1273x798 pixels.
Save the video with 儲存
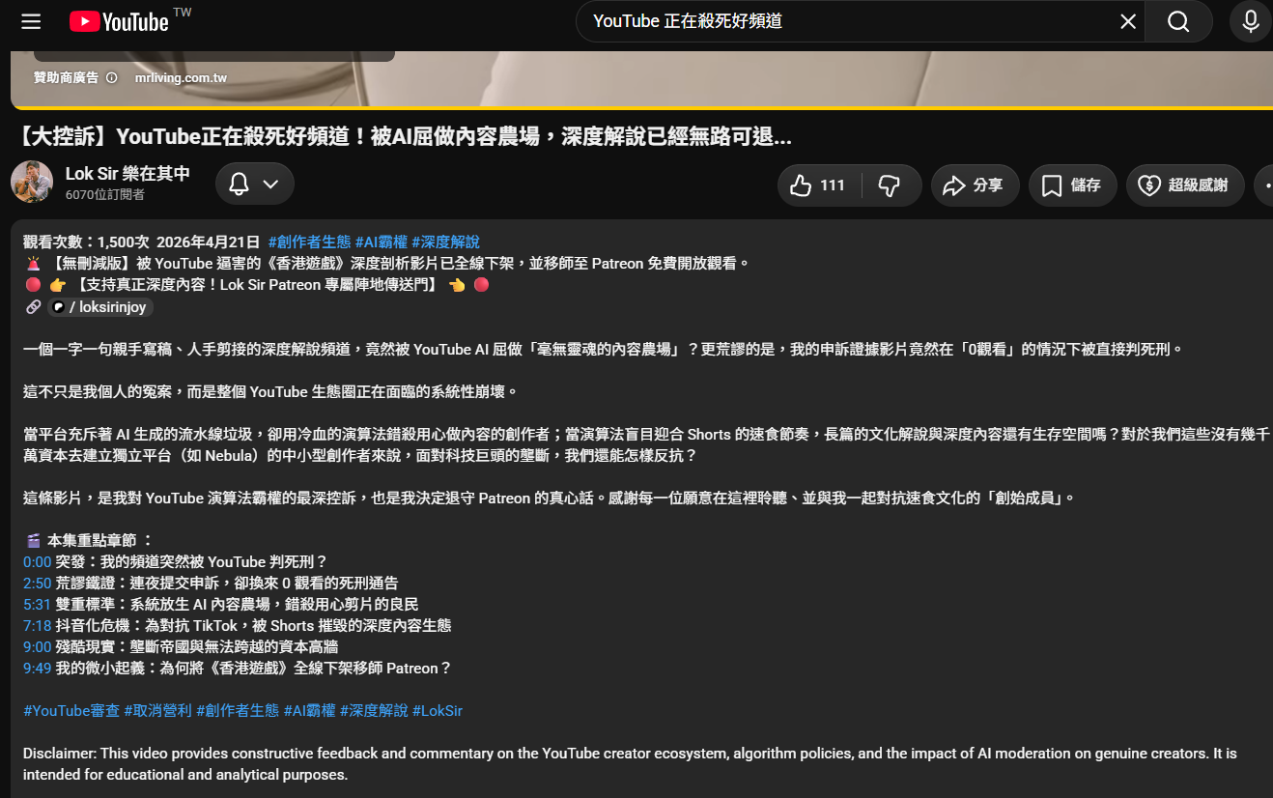pos(1072,185)
